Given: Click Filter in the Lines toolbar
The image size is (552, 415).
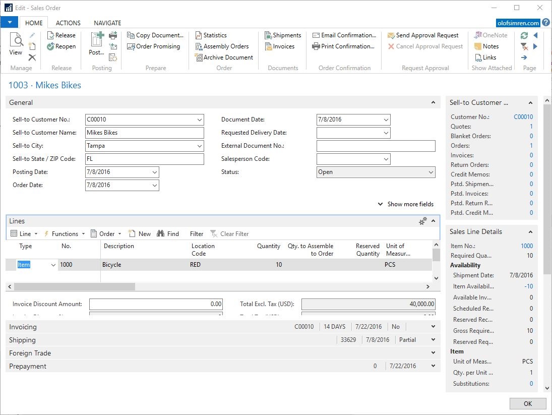Looking at the screenshot, I should click(197, 234).
